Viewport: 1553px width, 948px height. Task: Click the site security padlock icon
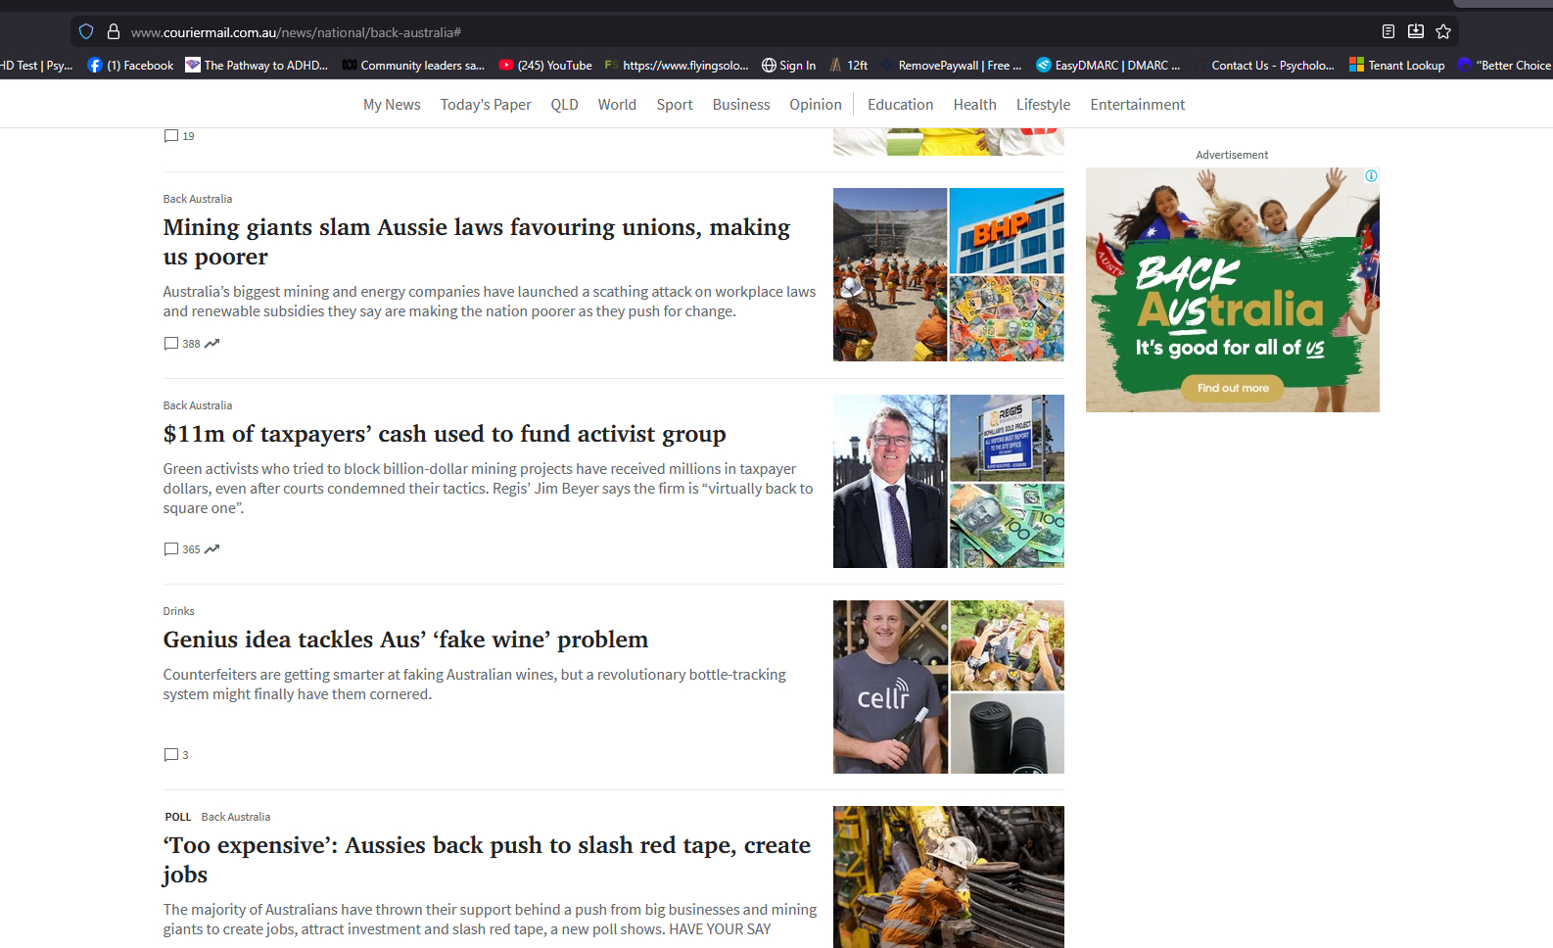pos(114,32)
